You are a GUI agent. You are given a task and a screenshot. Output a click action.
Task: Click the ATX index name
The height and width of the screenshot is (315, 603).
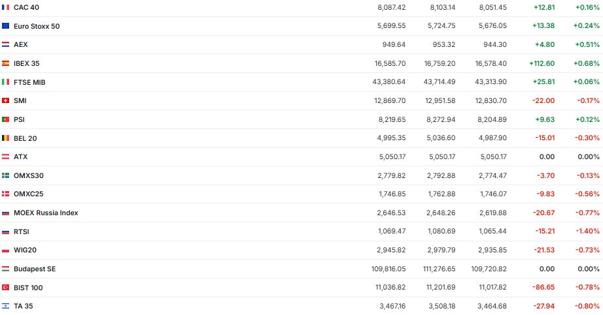pos(20,157)
